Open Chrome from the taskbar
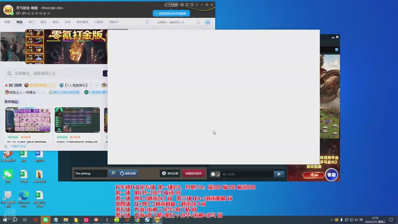The image size is (398, 224). [137, 220]
